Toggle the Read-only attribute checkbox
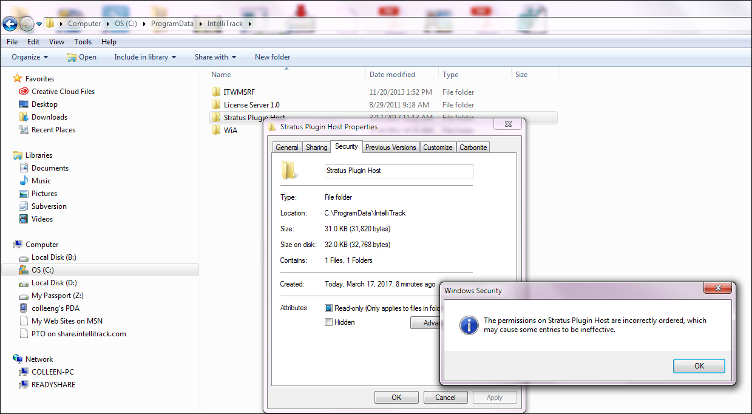 click(328, 308)
